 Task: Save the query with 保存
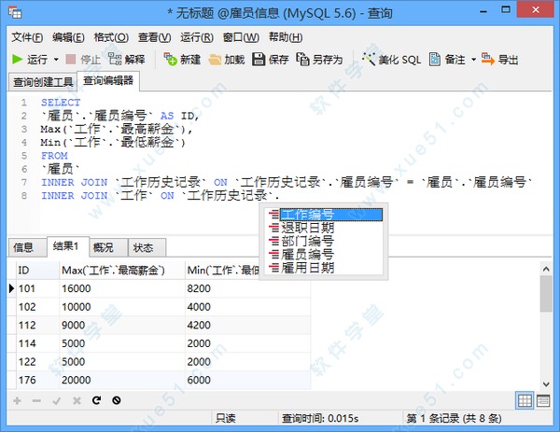click(x=271, y=60)
